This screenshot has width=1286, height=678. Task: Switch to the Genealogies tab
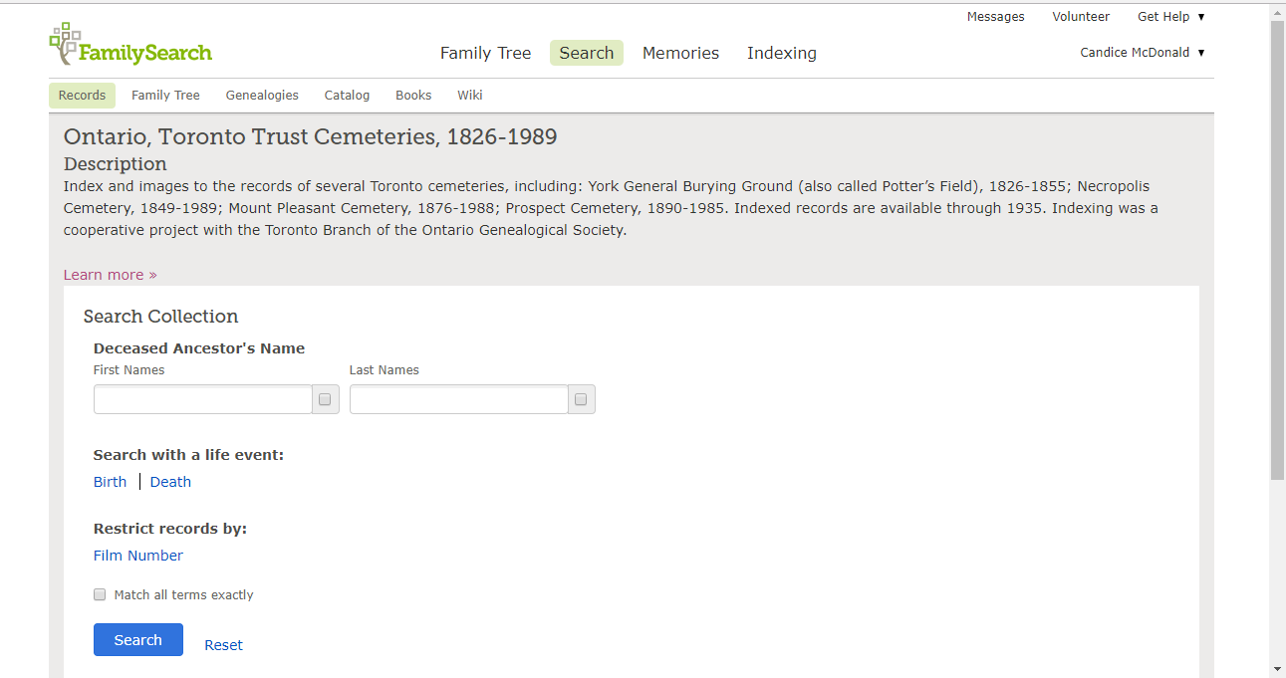[x=262, y=96]
